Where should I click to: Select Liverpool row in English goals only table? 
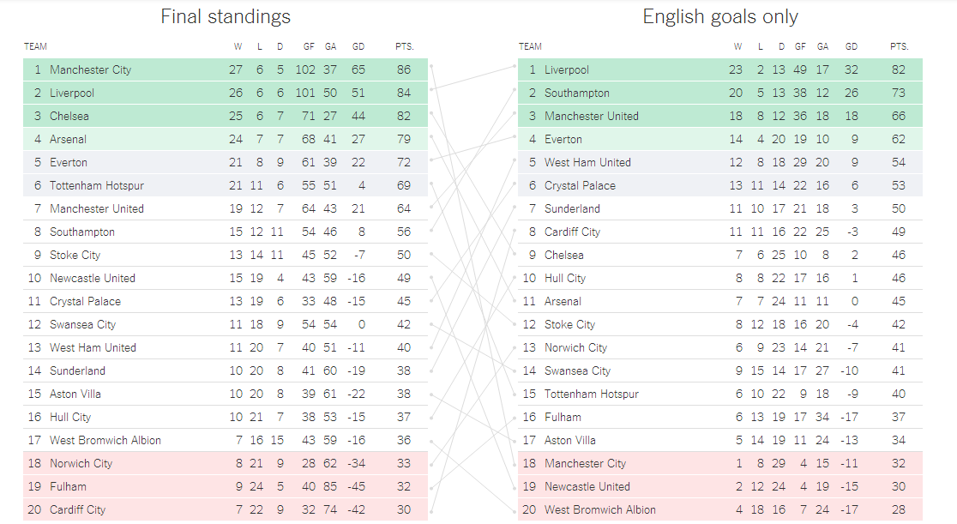tap(720, 69)
